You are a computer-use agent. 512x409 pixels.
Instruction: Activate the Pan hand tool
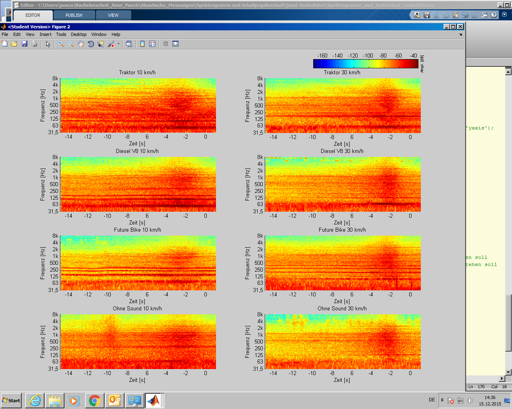[81, 44]
